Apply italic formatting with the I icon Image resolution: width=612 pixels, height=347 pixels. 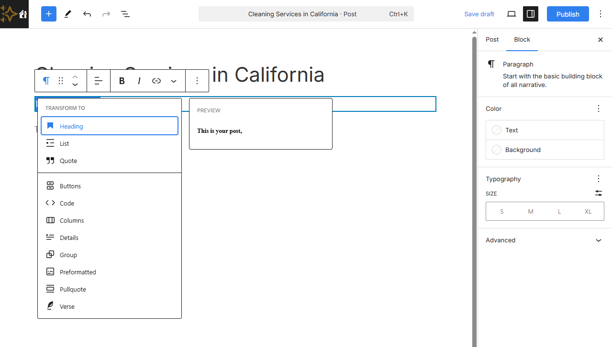(x=139, y=81)
